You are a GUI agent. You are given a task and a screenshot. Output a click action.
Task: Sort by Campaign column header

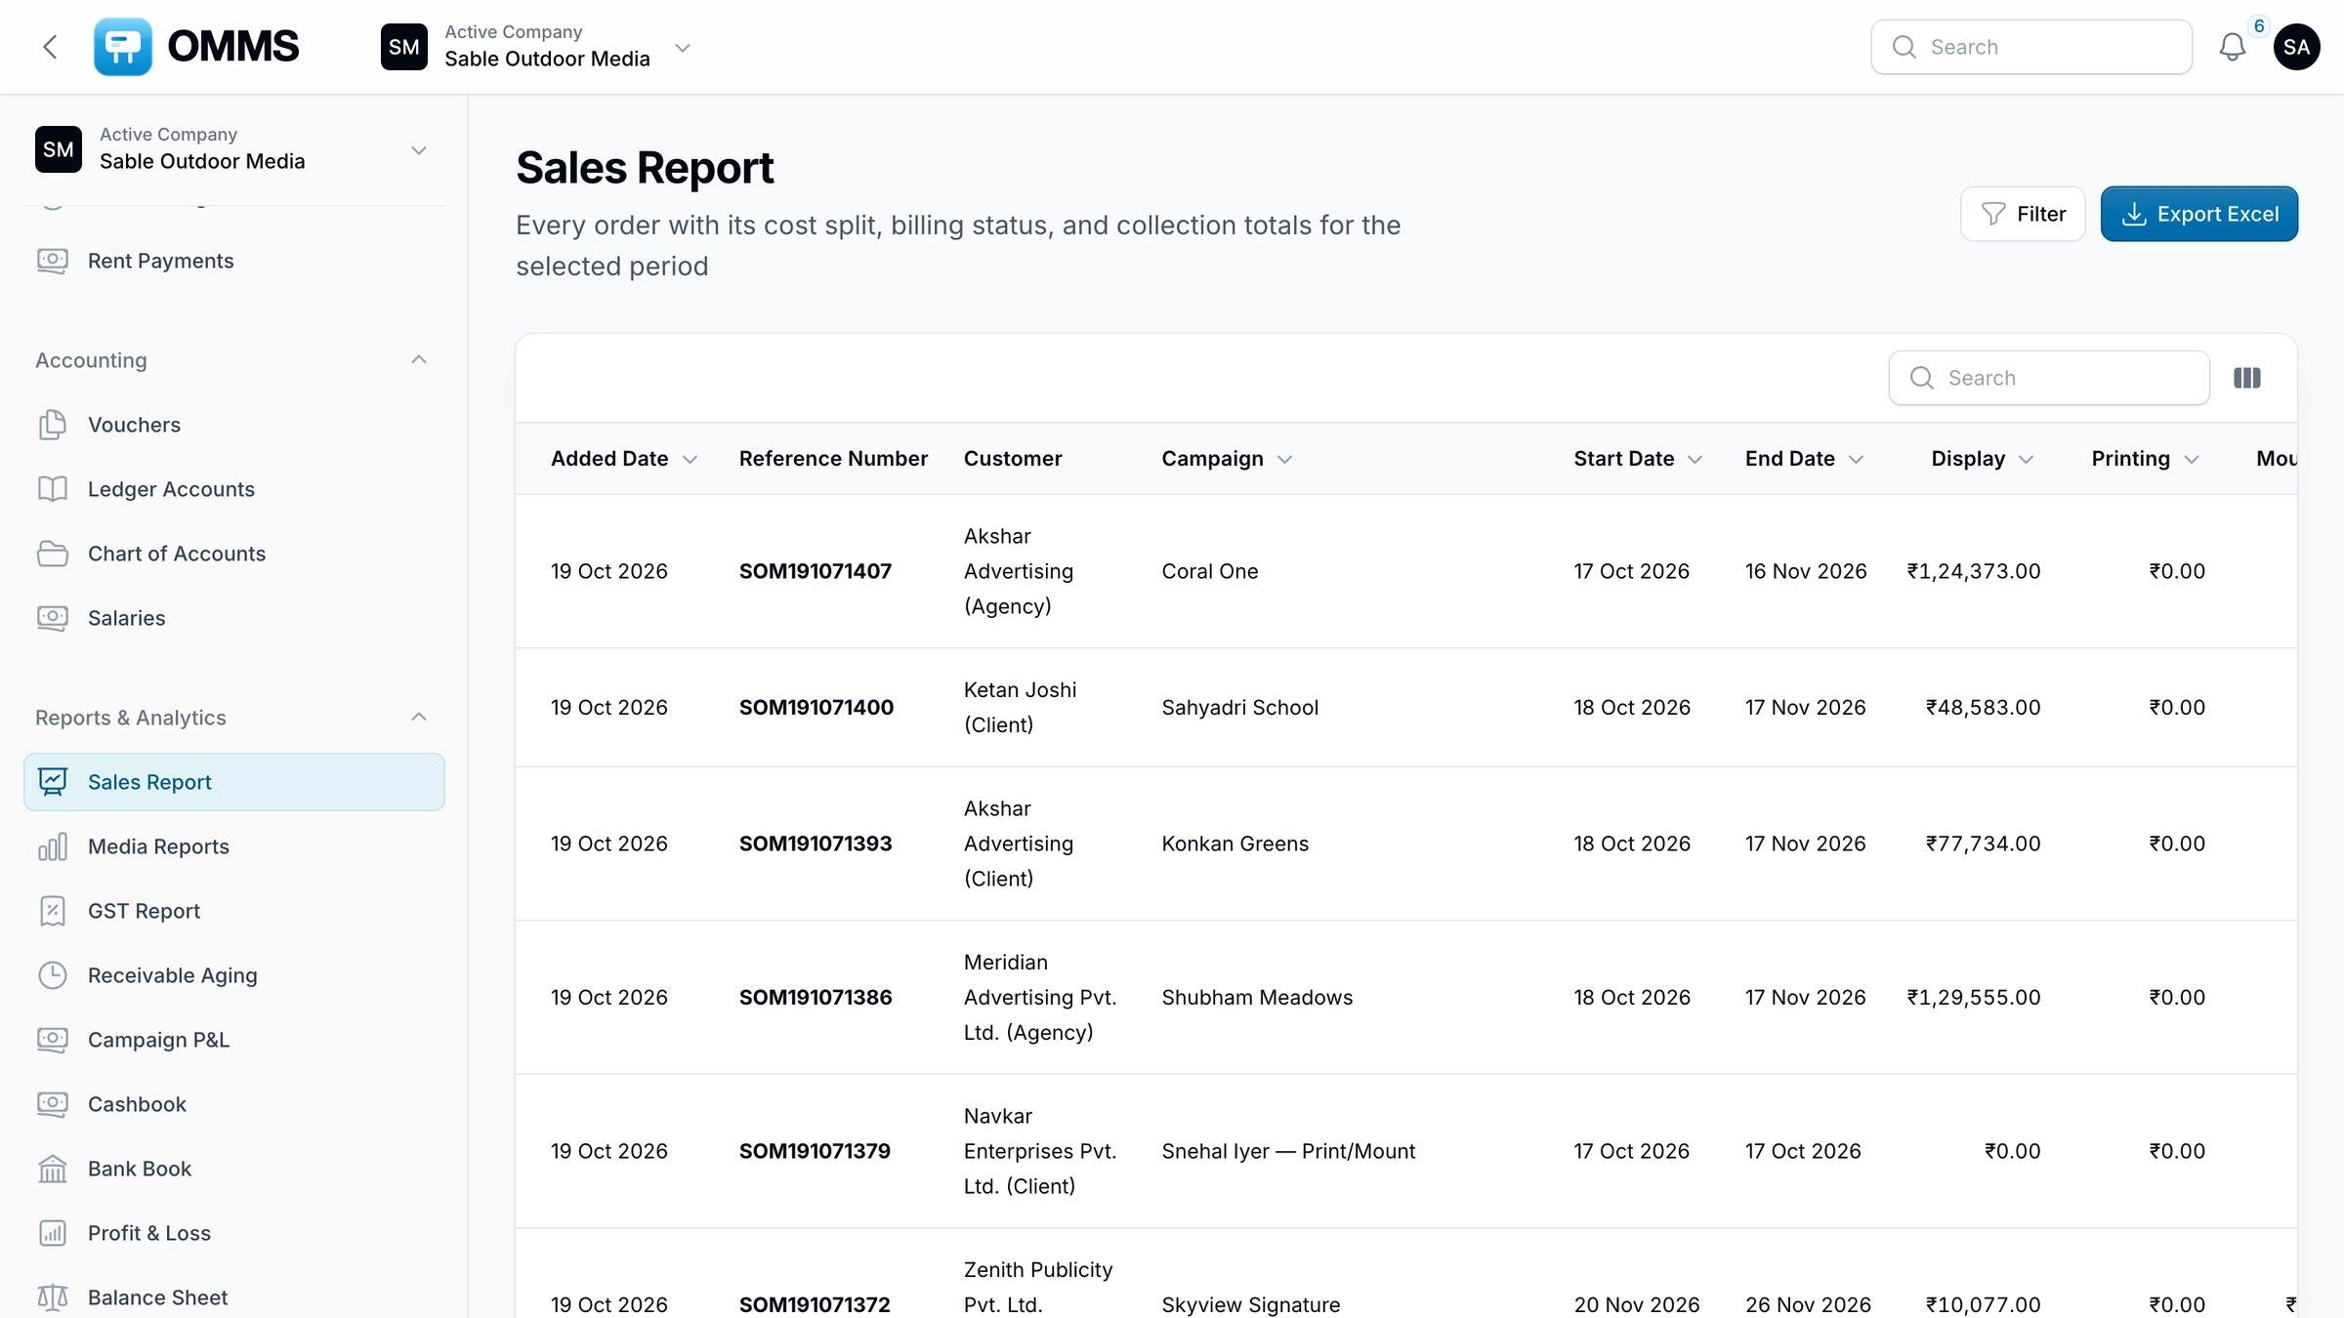tap(1227, 459)
